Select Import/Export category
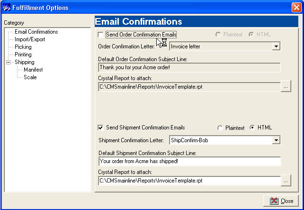 30,39
